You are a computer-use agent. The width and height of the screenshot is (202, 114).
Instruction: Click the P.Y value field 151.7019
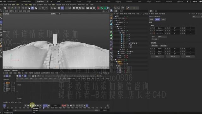click(159, 31)
